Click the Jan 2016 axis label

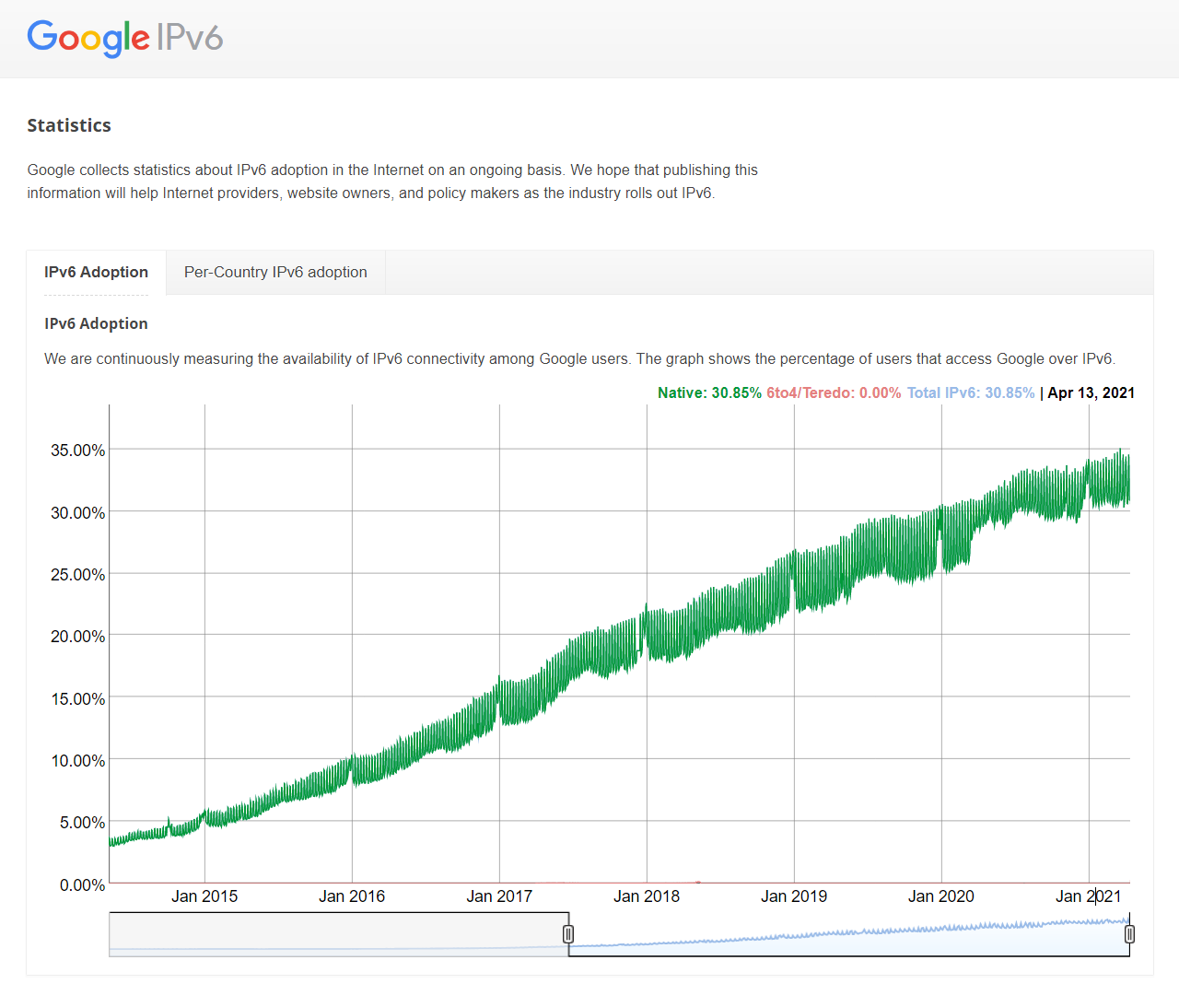point(352,896)
